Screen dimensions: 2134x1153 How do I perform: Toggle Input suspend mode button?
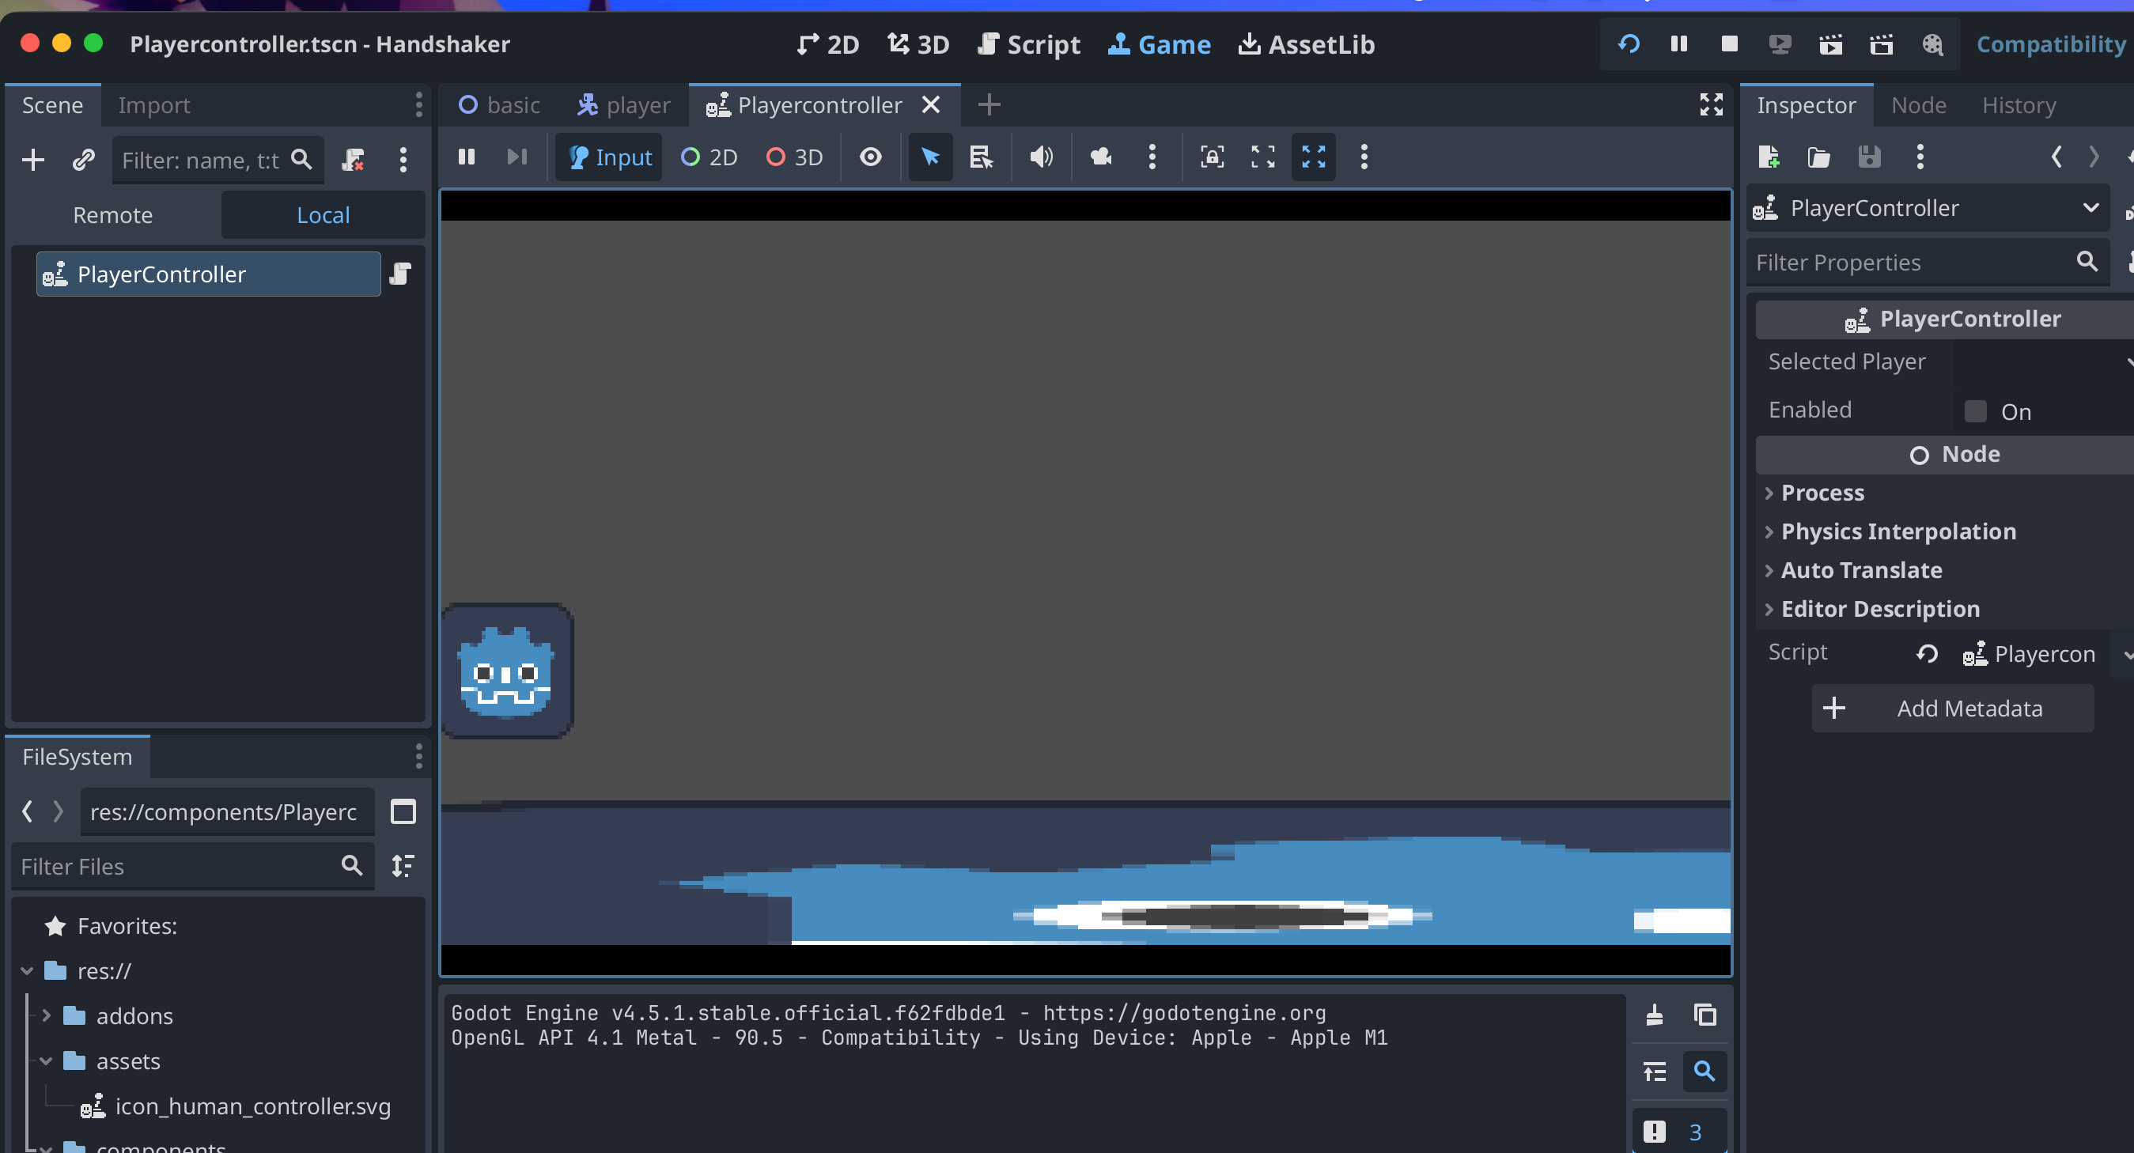pyautogui.click(x=610, y=157)
